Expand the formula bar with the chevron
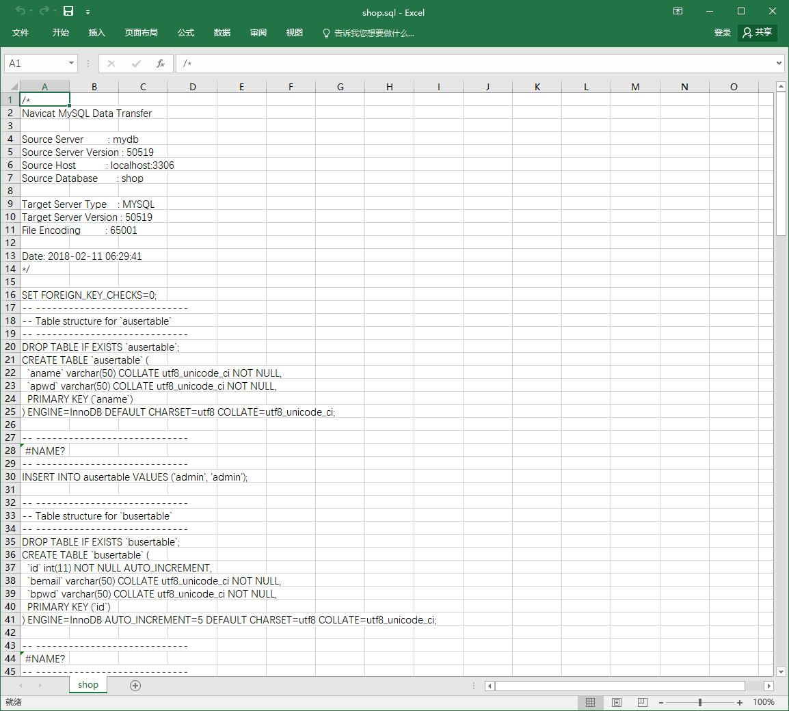789x711 pixels. pos(779,64)
